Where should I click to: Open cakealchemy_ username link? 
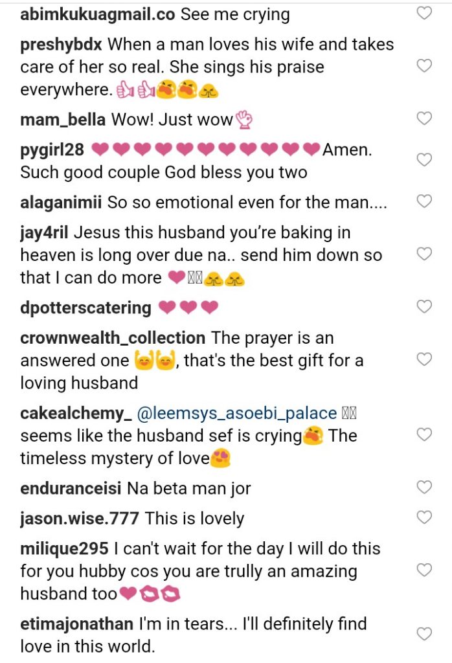(x=72, y=413)
